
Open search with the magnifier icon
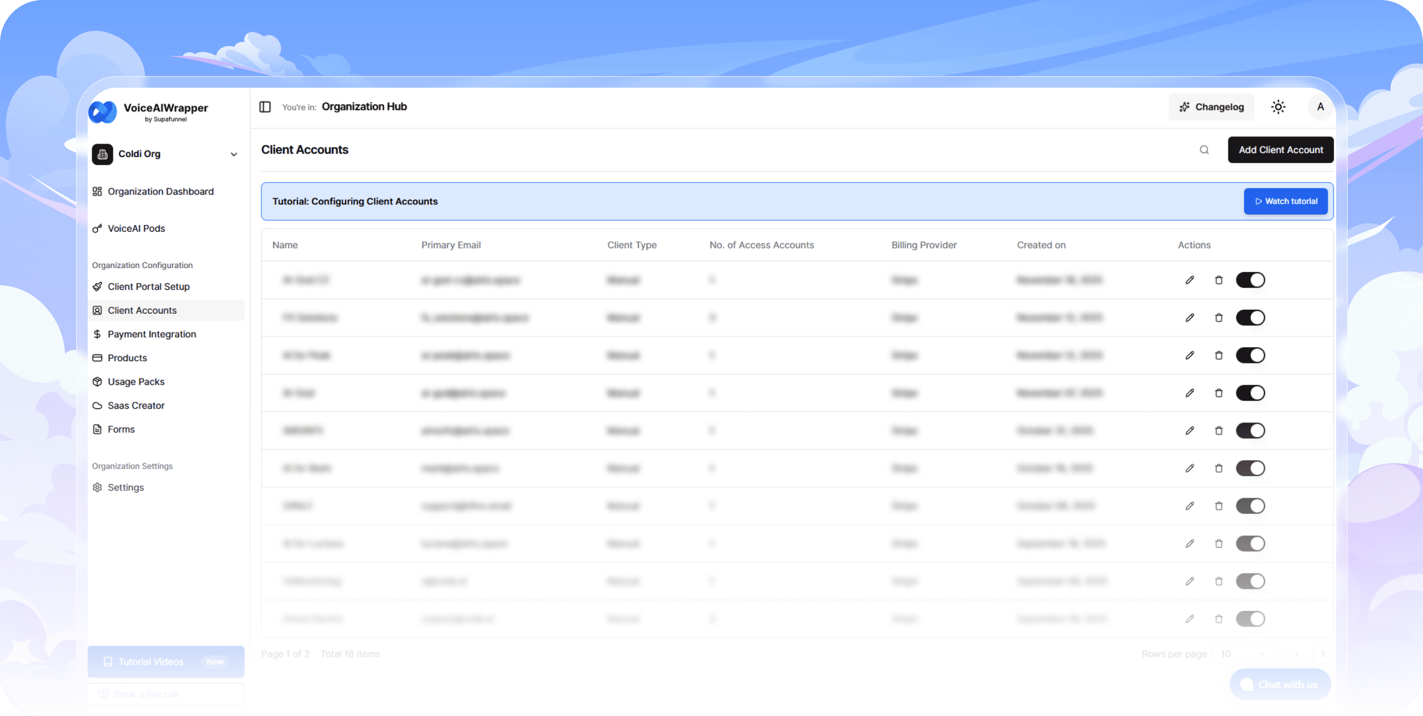[1204, 150]
